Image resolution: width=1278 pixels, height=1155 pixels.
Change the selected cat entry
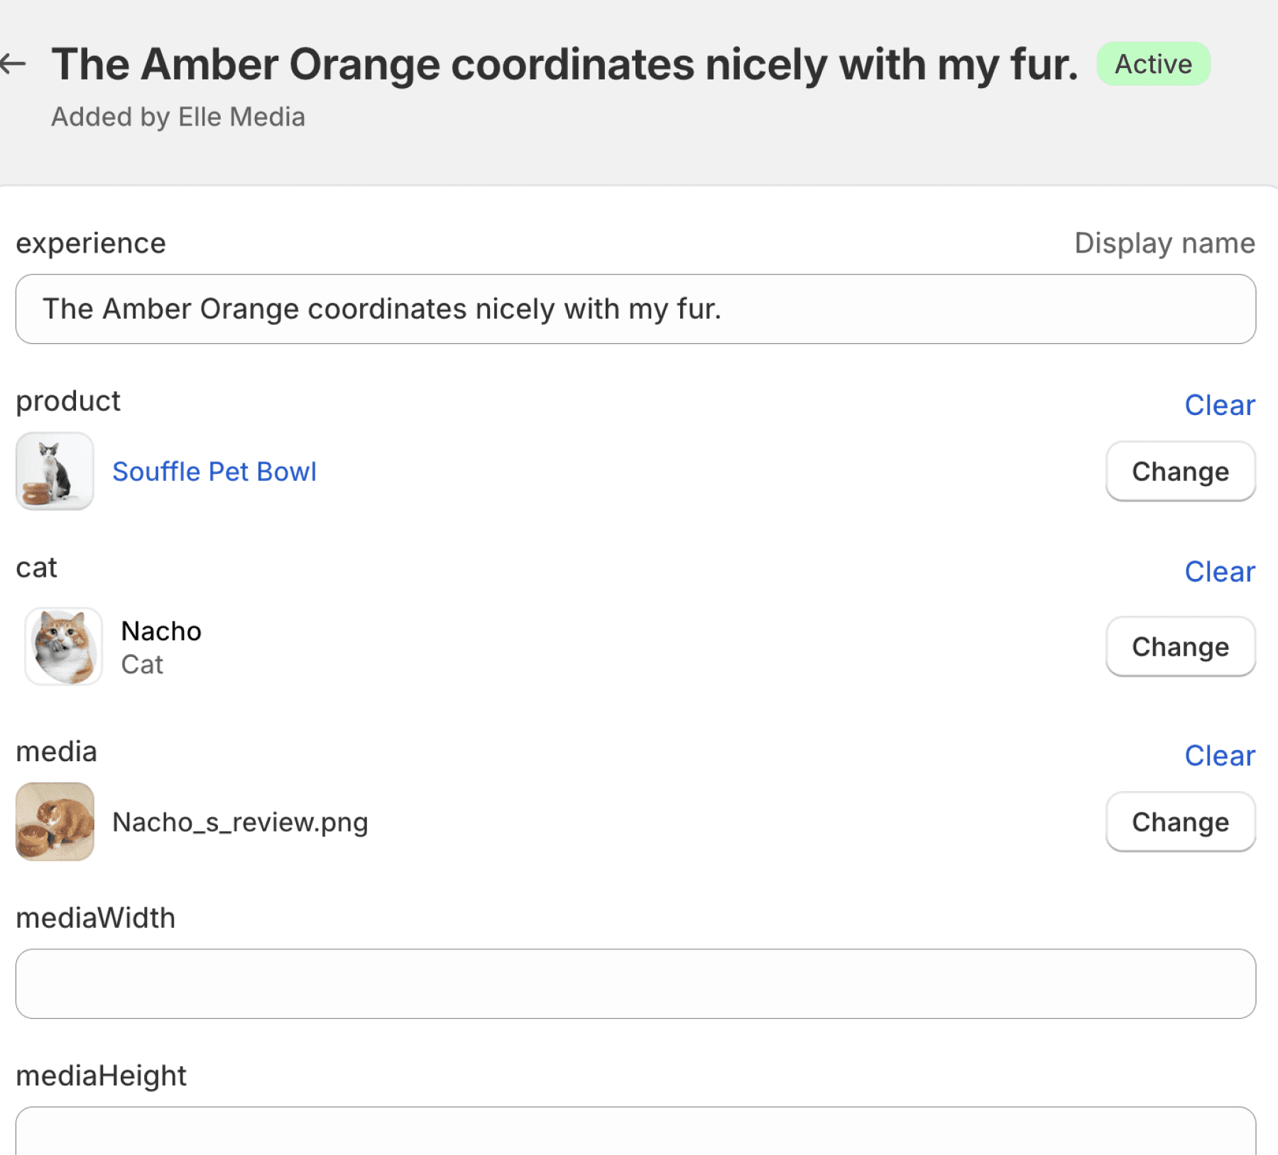pyautogui.click(x=1181, y=647)
